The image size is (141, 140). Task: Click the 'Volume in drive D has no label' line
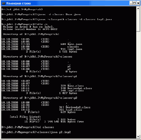coord(29,27)
